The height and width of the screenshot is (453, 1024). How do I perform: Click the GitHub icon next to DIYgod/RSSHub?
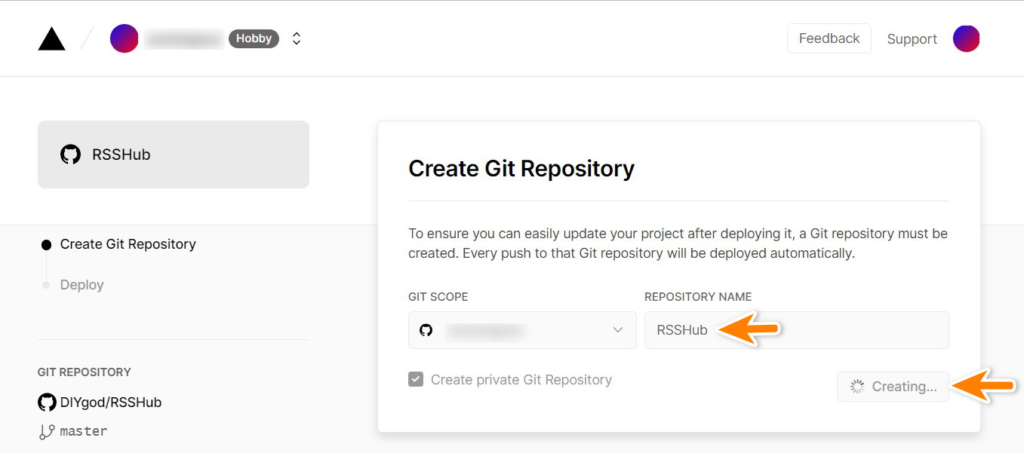click(47, 402)
